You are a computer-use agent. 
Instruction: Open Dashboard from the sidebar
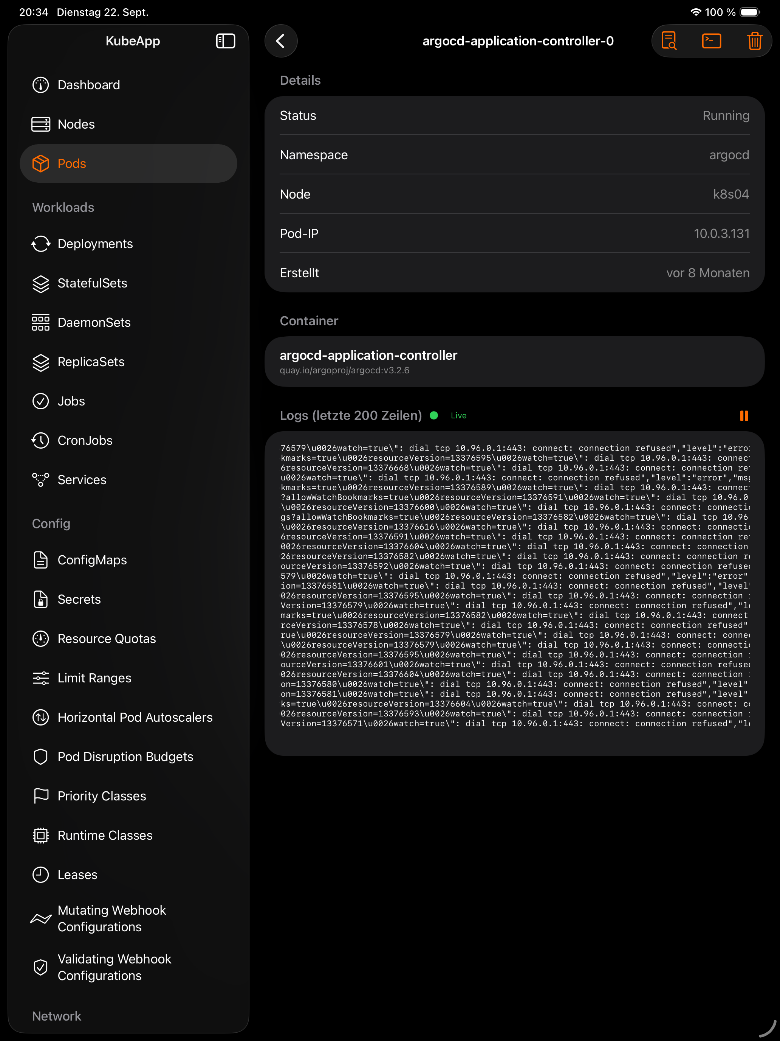click(x=128, y=85)
